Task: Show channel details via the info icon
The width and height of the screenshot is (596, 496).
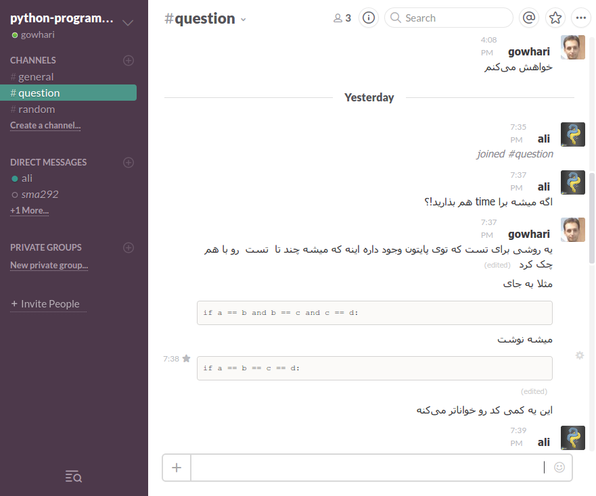Action: click(x=368, y=18)
